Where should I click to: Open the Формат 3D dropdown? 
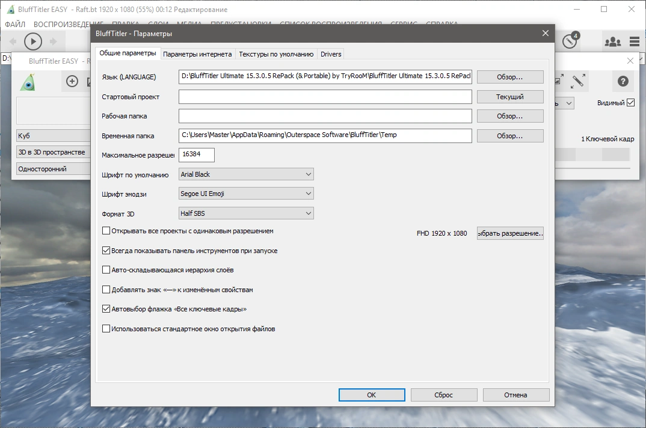click(246, 213)
